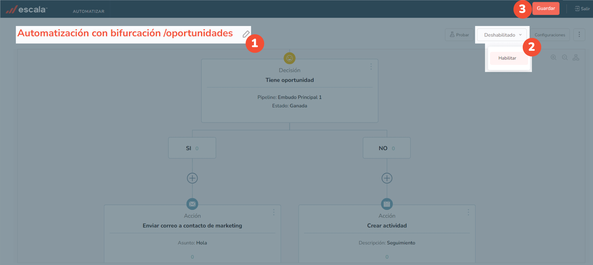This screenshot has width=593, height=265.
Task: Click the Salir exit icon
Action: [577, 9]
